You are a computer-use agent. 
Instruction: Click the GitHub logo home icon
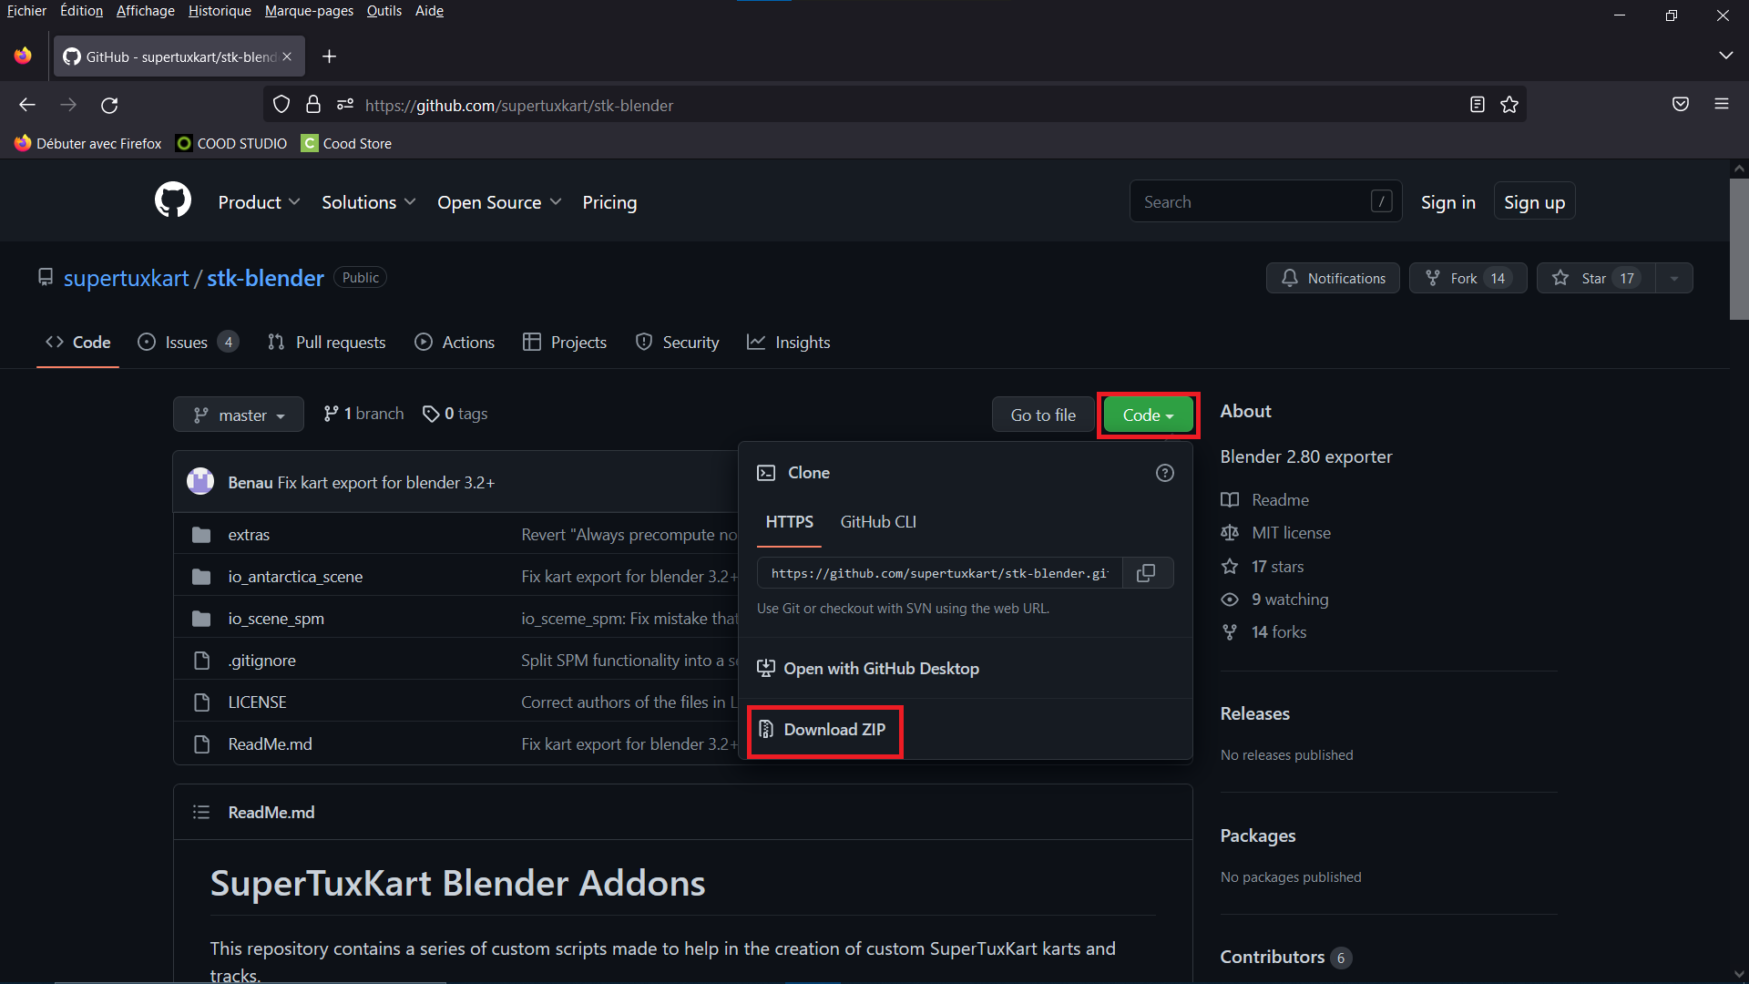tap(173, 200)
